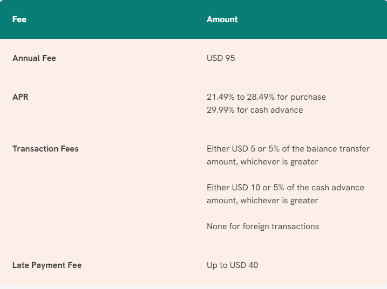Viewport: 387px width, 289px height.
Task: Select the Transaction Fees label
Action: 46,149
